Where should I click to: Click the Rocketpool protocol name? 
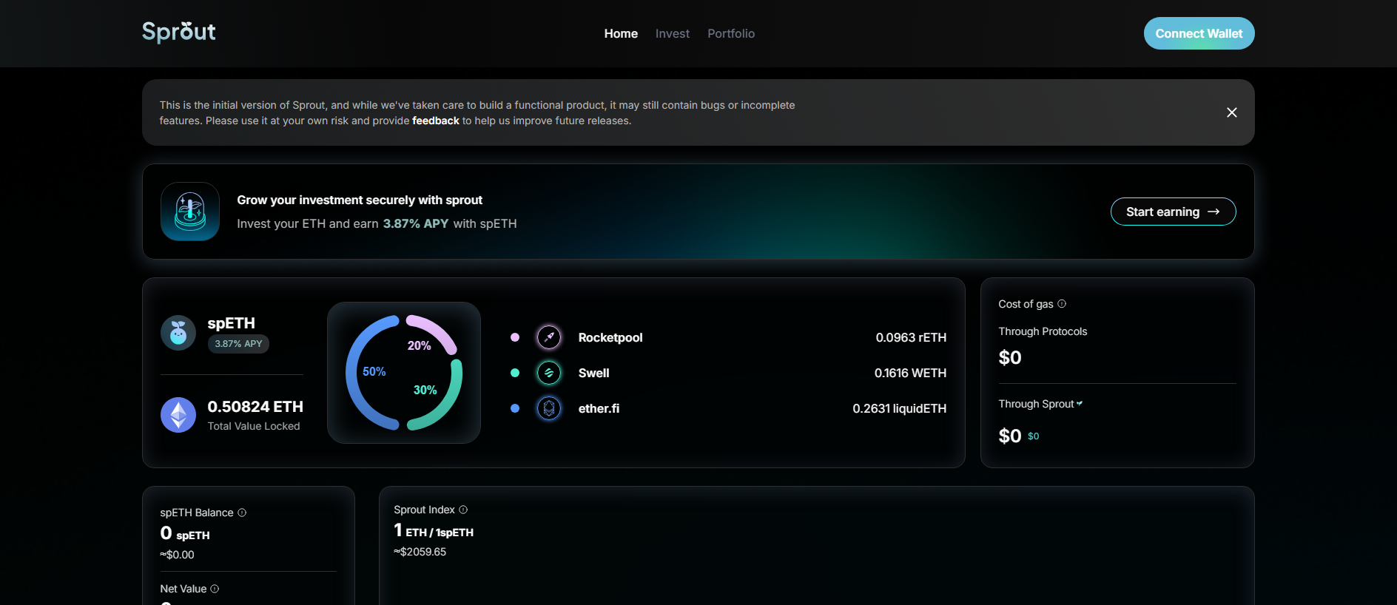(610, 337)
